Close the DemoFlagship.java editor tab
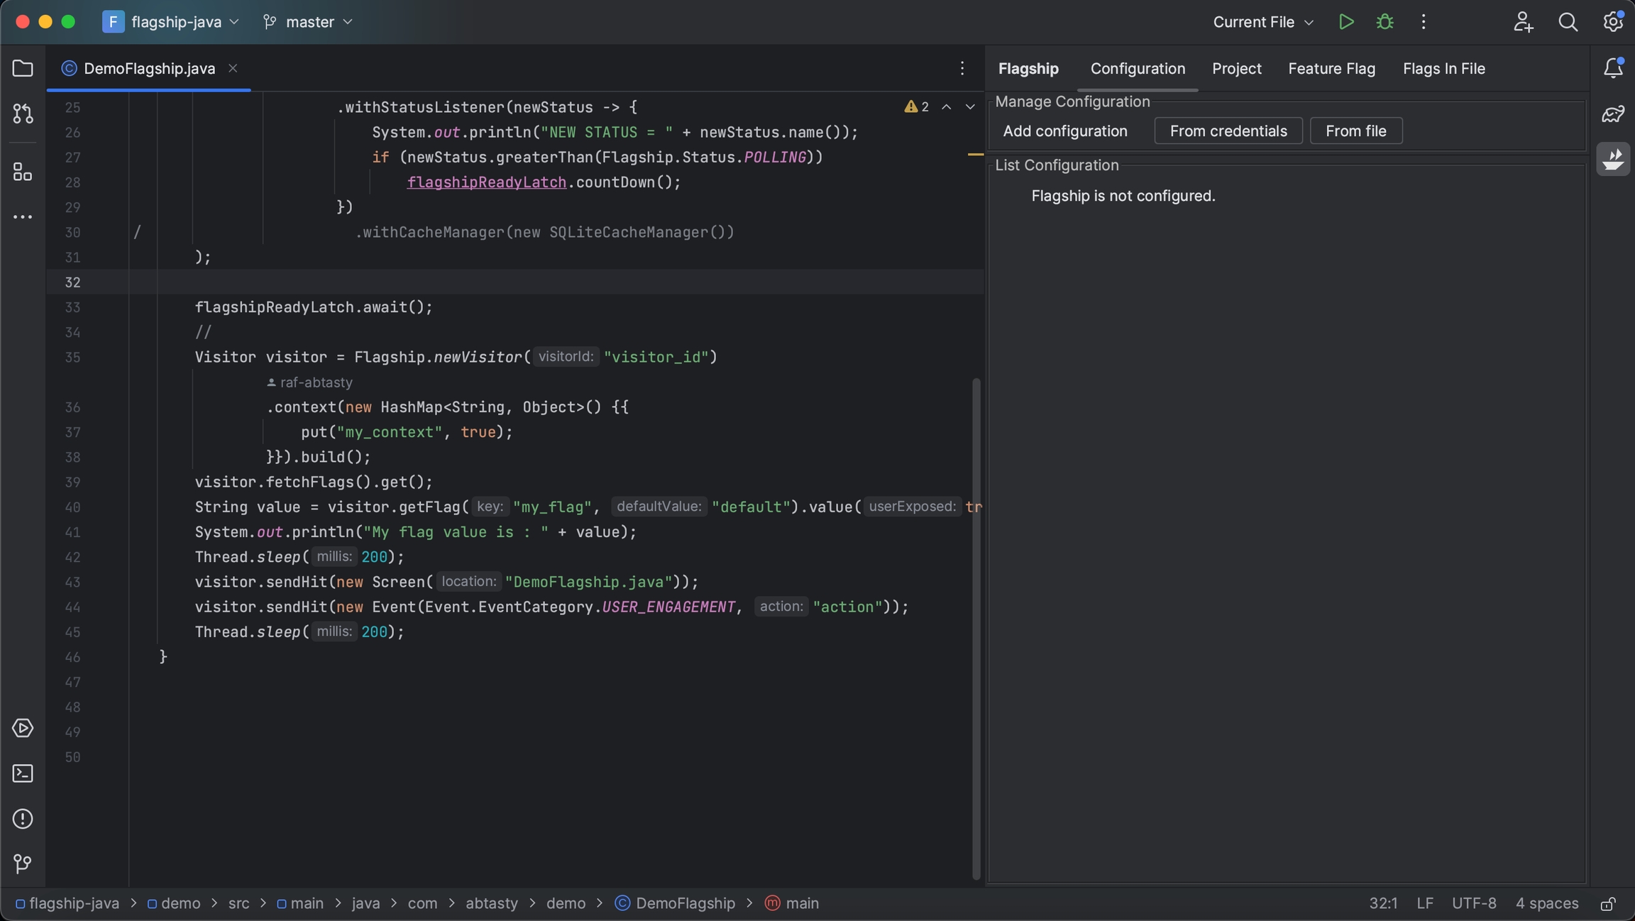1635x921 pixels. pos(233,69)
